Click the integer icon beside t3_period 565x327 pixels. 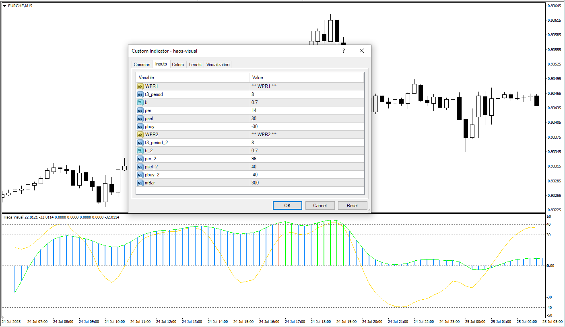(x=140, y=94)
